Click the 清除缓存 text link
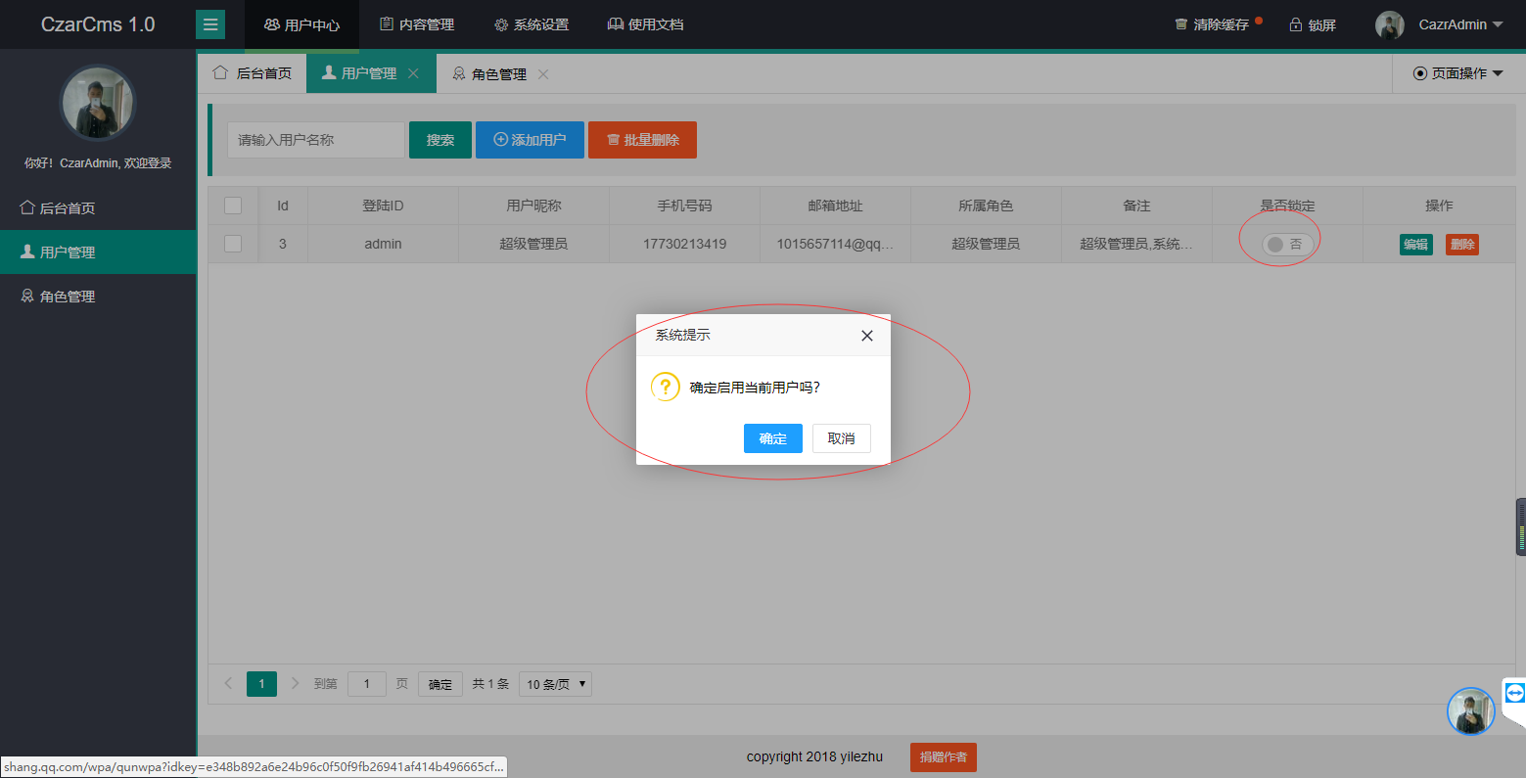The height and width of the screenshot is (778, 1526). [1221, 24]
